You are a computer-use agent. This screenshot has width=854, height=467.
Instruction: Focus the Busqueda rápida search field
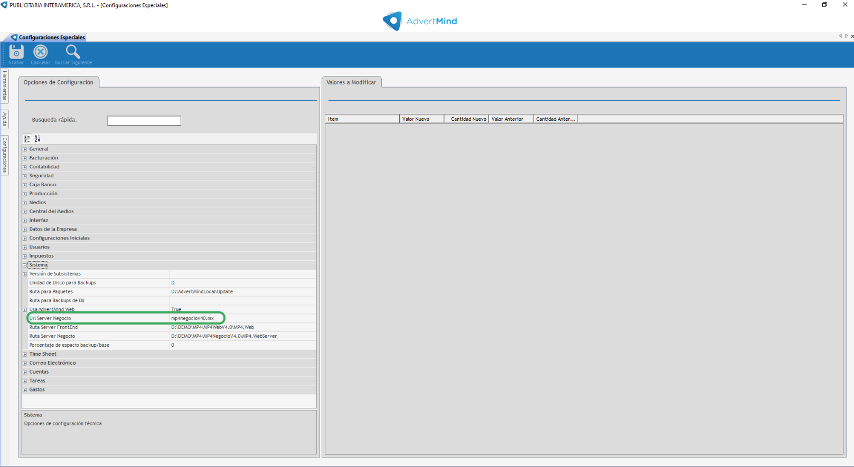tap(144, 121)
